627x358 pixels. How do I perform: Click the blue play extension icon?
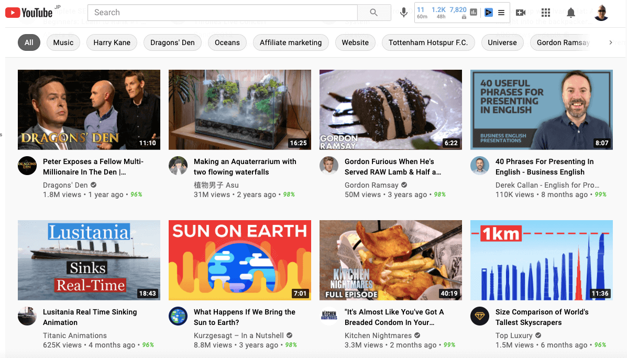tap(488, 13)
